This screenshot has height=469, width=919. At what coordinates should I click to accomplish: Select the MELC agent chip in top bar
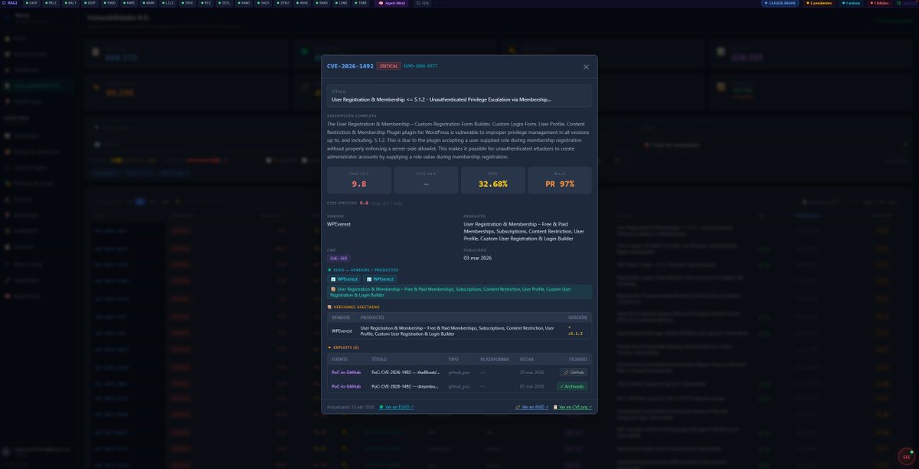tap(51, 3)
